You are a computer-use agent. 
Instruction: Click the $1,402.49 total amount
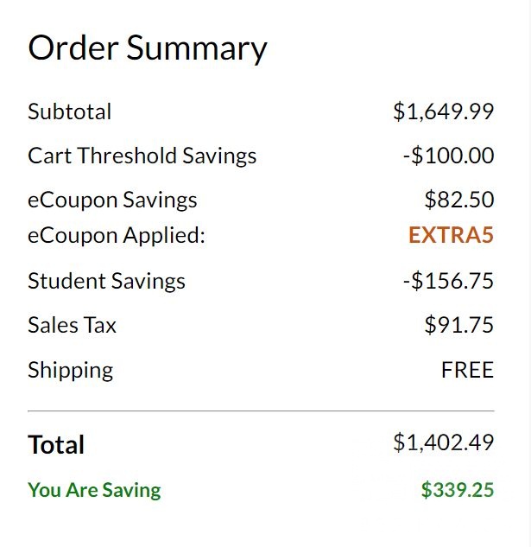click(x=444, y=442)
